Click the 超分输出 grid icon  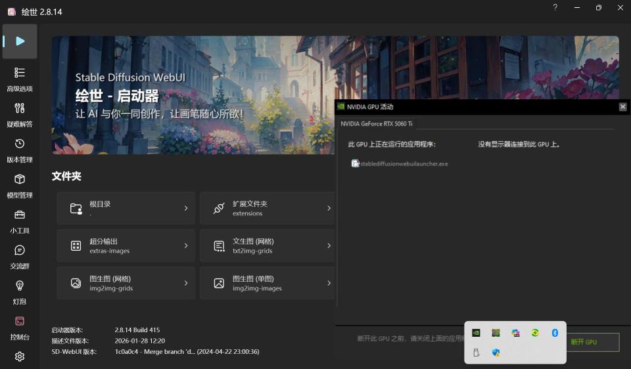tap(76, 246)
